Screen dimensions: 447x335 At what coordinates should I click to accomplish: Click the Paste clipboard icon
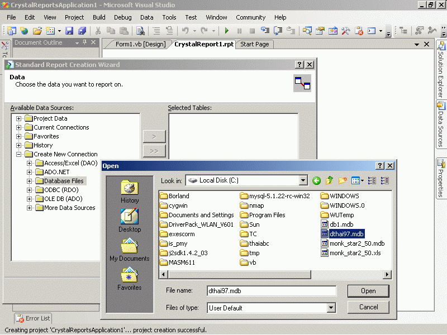tap(123, 31)
